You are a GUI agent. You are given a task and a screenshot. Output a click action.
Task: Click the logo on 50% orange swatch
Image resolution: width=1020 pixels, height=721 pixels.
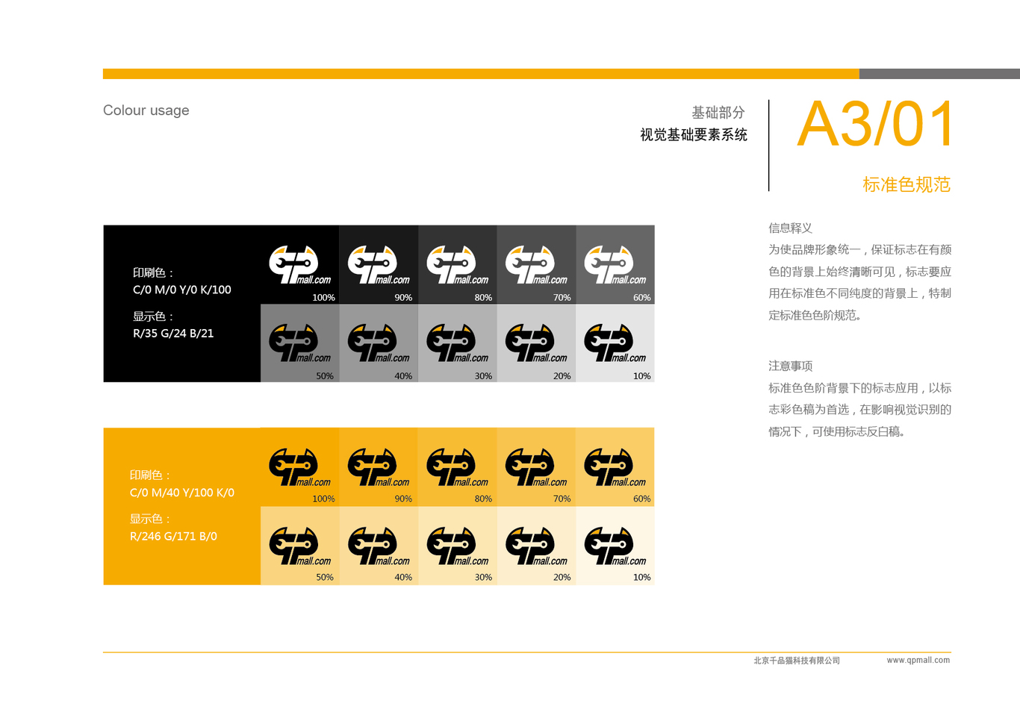coord(300,546)
